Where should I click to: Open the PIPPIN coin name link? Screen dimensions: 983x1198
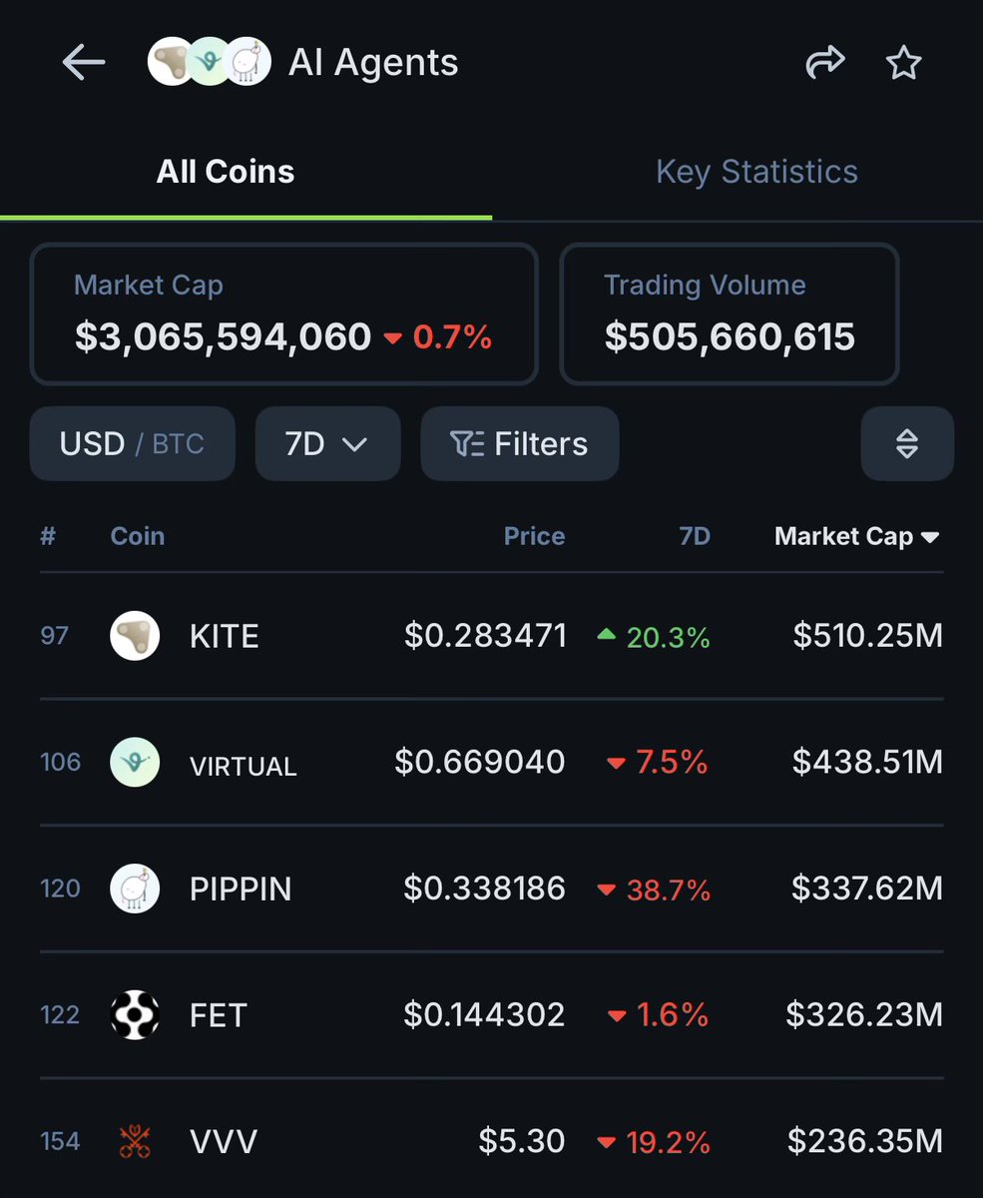click(241, 889)
